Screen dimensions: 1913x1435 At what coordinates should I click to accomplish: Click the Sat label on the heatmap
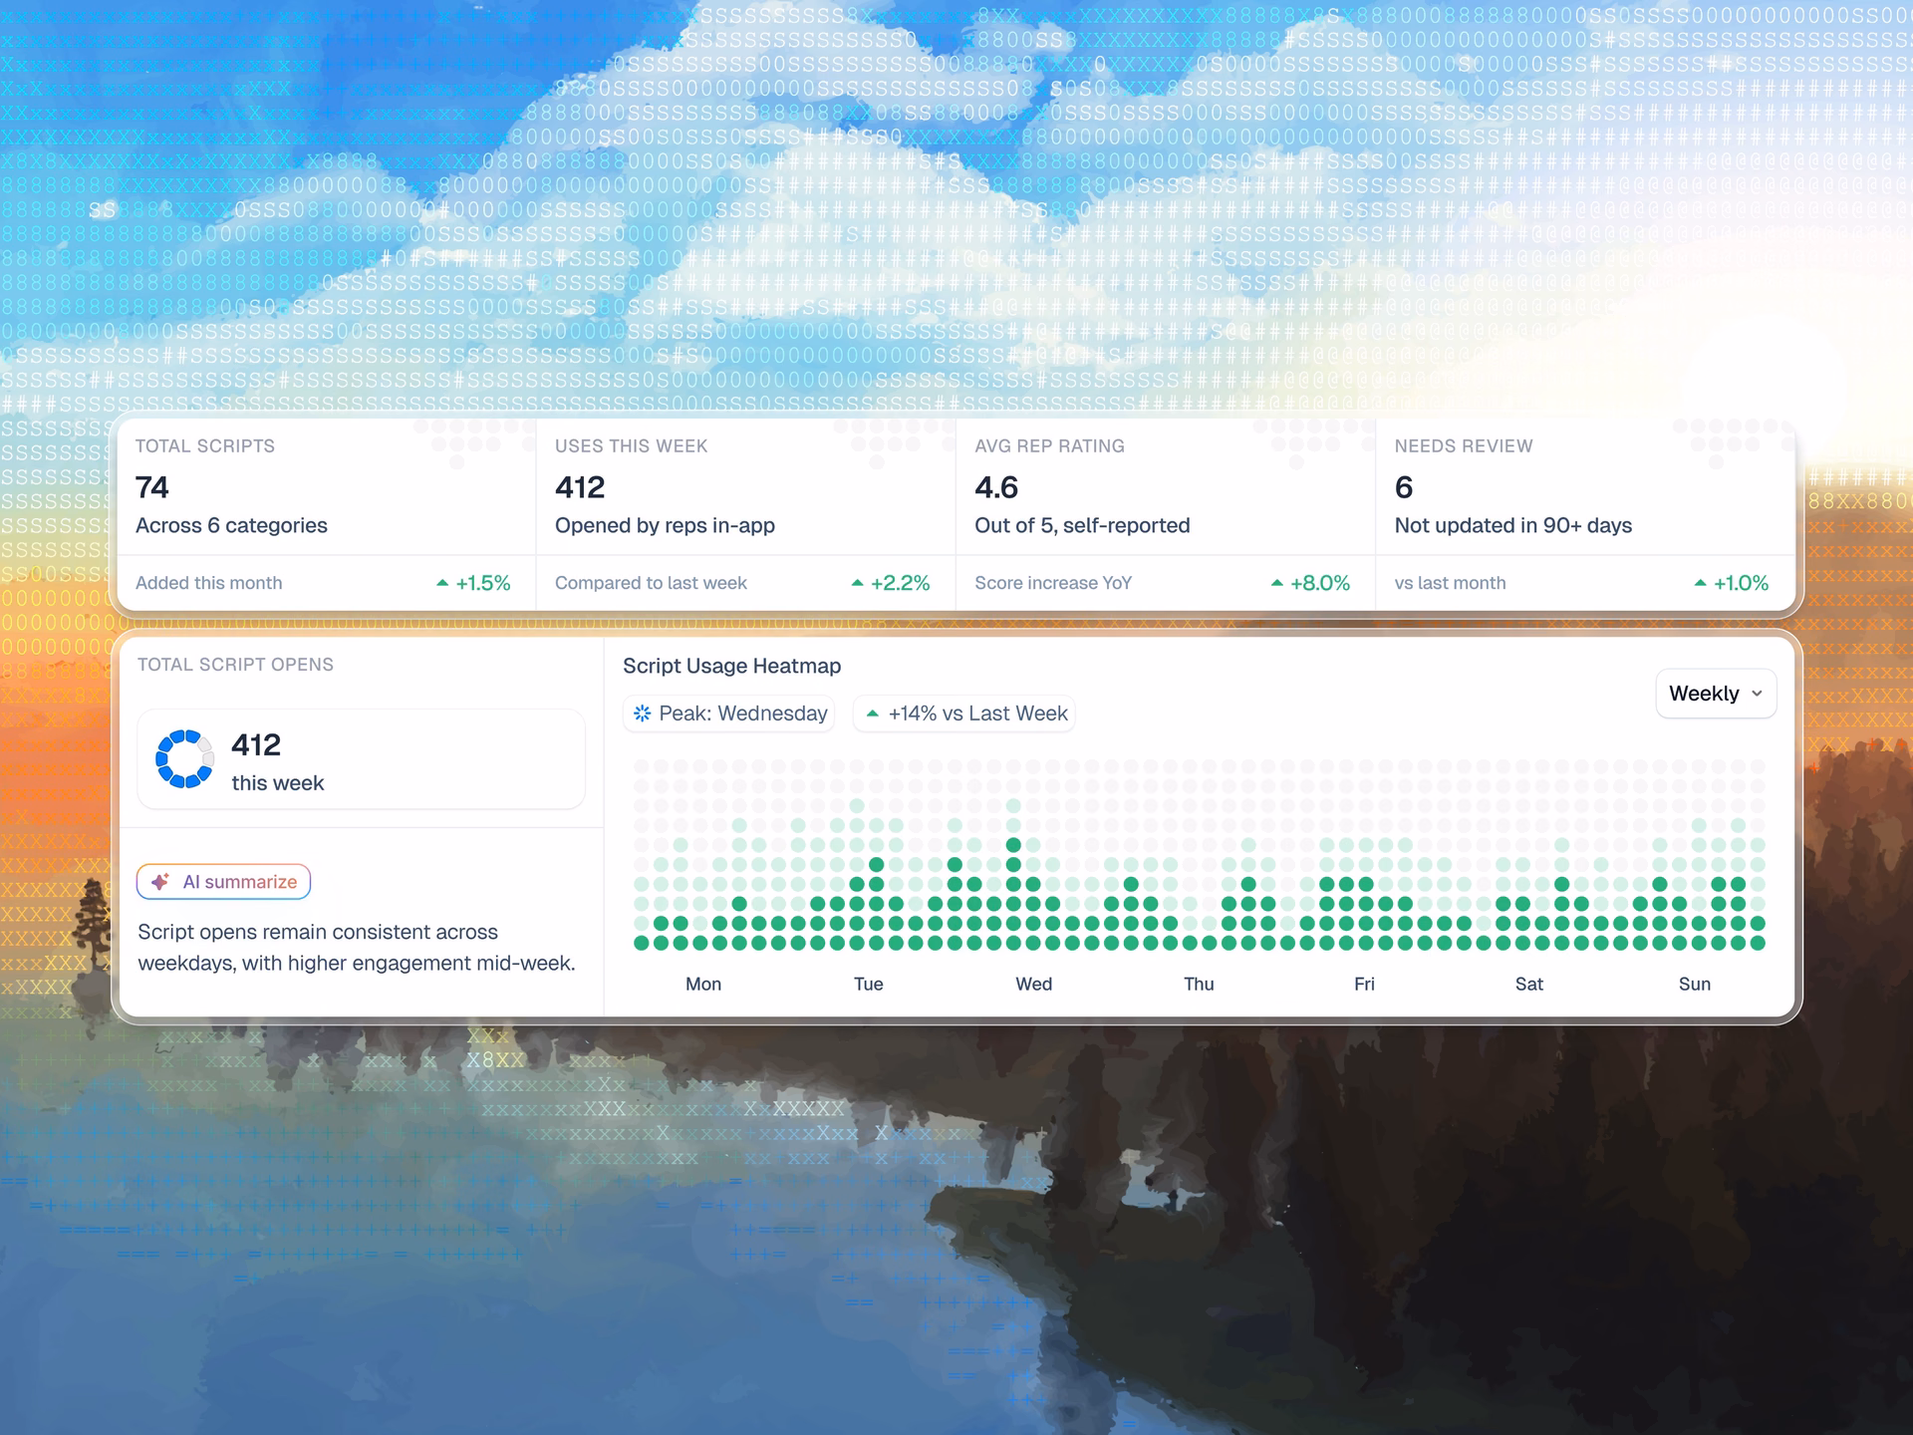point(1529,984)
